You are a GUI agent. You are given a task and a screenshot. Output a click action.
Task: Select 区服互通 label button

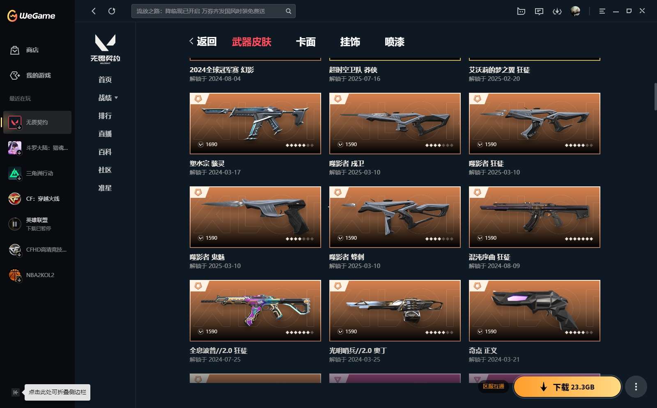(494, 386)
